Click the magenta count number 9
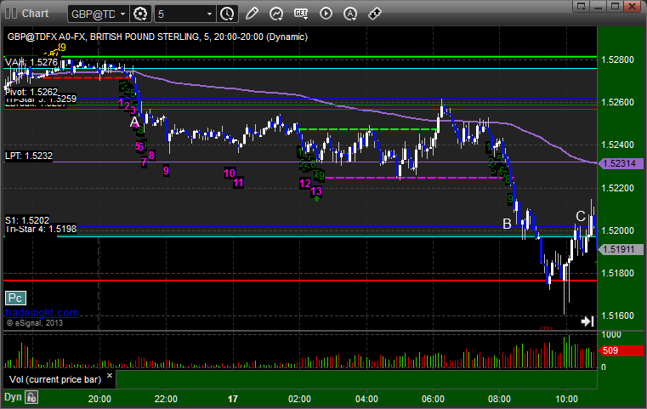The height and width of the screenshot is (409, 647). click(x=166, y=170)
